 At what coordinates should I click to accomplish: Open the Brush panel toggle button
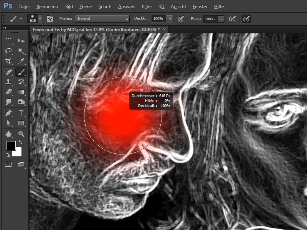tap(50, 19)
